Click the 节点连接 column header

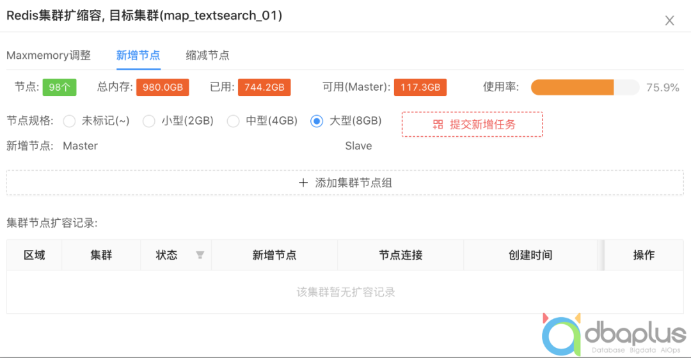(x=401, y=255)
